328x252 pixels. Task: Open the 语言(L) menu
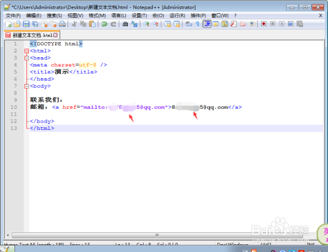pyautogui.click(x=119, y=16)
